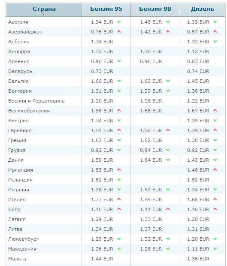Click red up arrow for Великобритания Бензин 95
The image size is (227, 266).
[x=119, y=110]
